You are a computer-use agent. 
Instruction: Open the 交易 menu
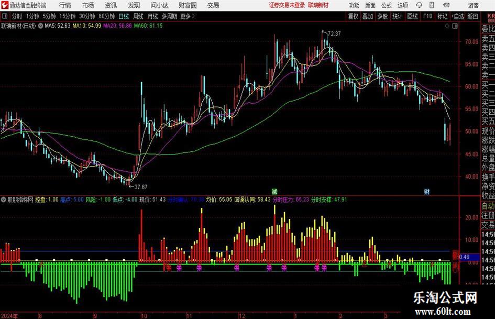click(213, 5)
